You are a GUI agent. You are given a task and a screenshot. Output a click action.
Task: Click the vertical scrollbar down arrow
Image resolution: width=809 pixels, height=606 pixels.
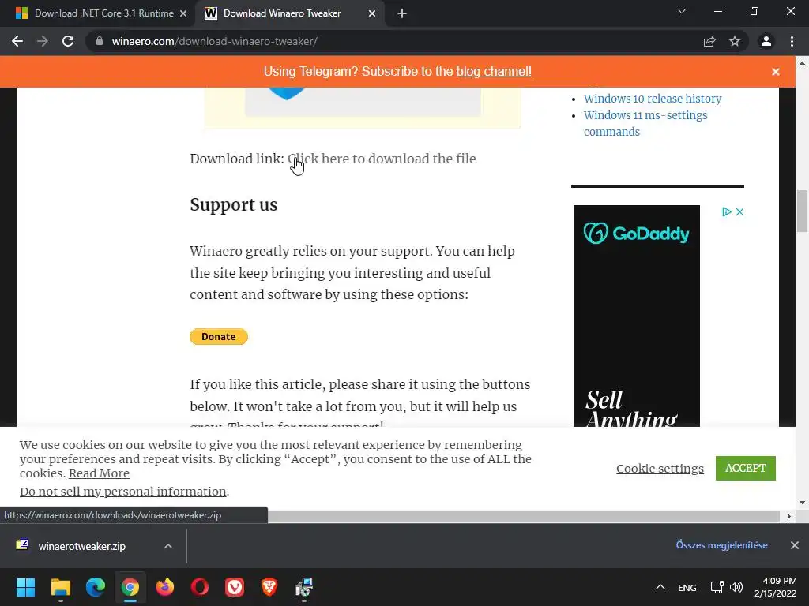tap(802, 502)
